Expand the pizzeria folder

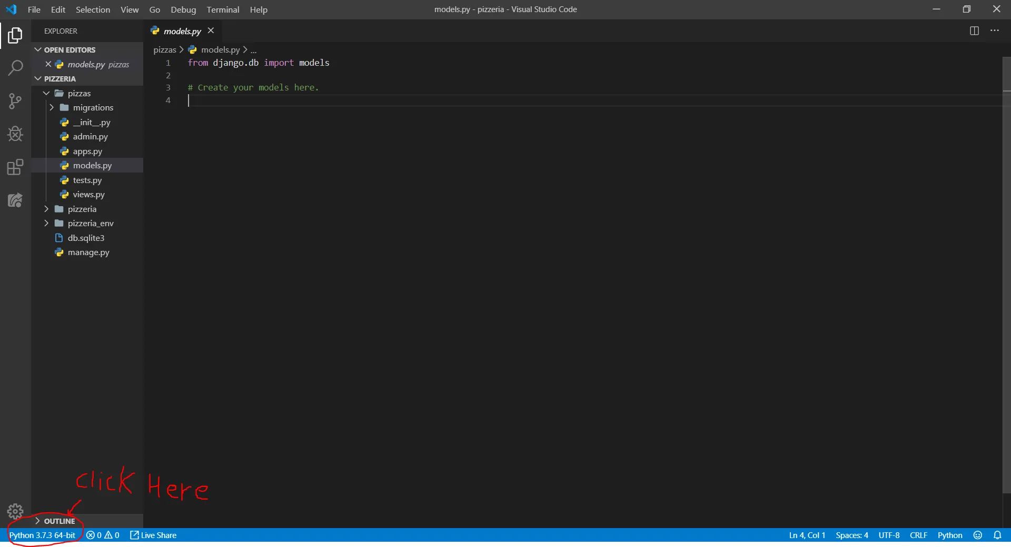(x=87, y=209)
